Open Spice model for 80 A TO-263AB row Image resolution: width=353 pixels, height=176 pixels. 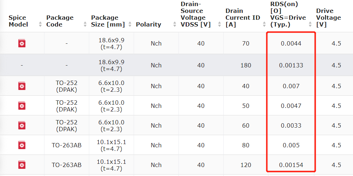22,145
